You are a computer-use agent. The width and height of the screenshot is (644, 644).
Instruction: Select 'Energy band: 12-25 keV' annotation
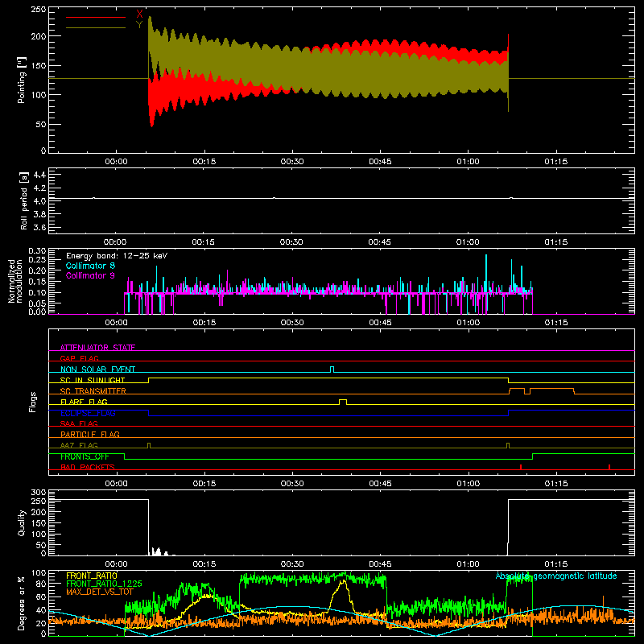point(117,256)
